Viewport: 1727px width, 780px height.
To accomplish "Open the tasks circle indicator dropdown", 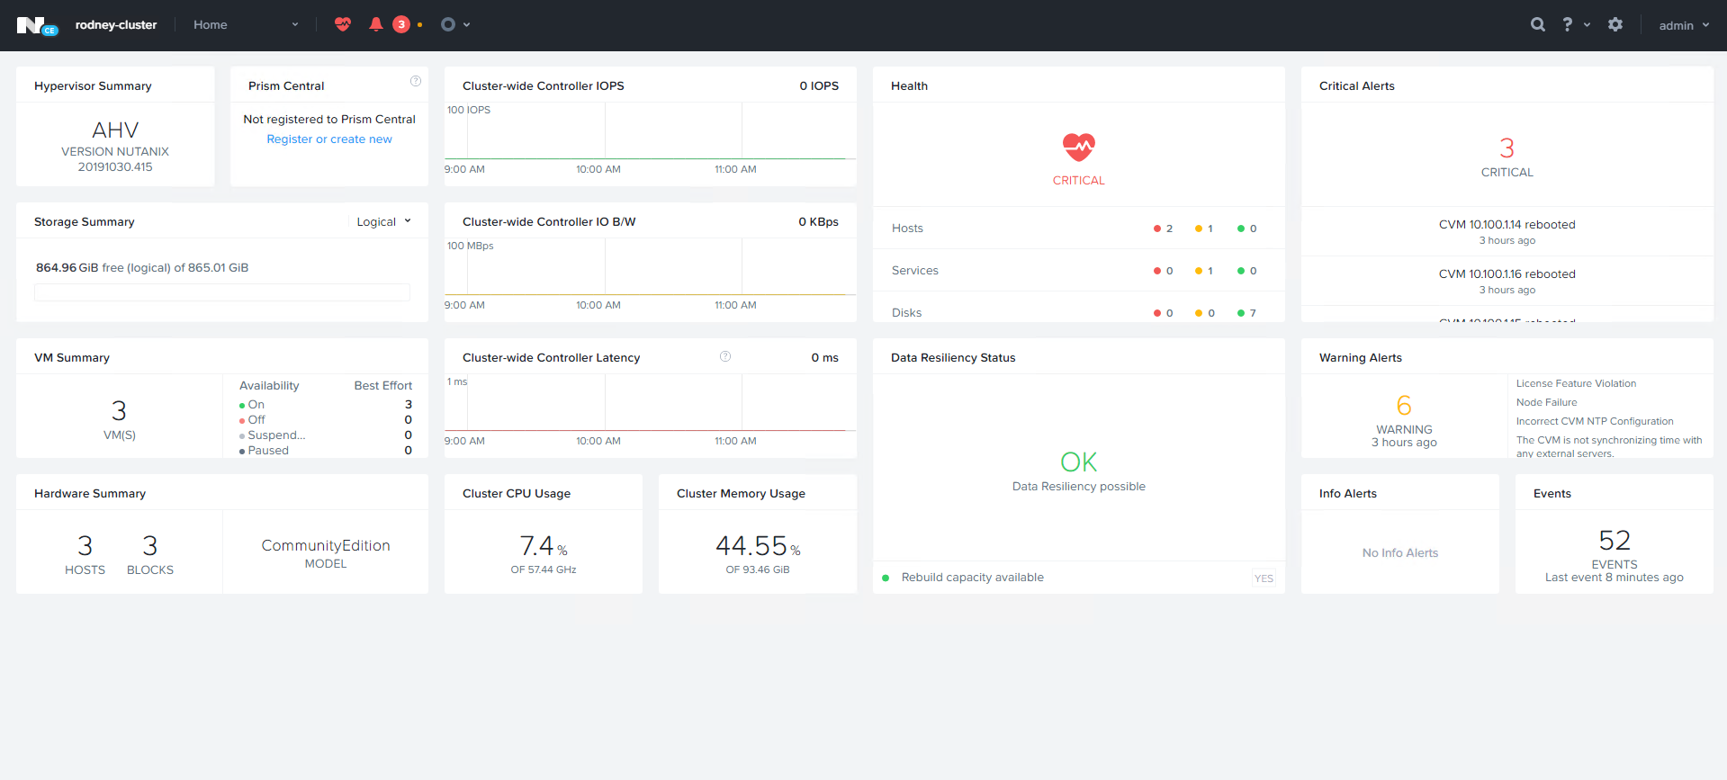I will coord(455,24).
